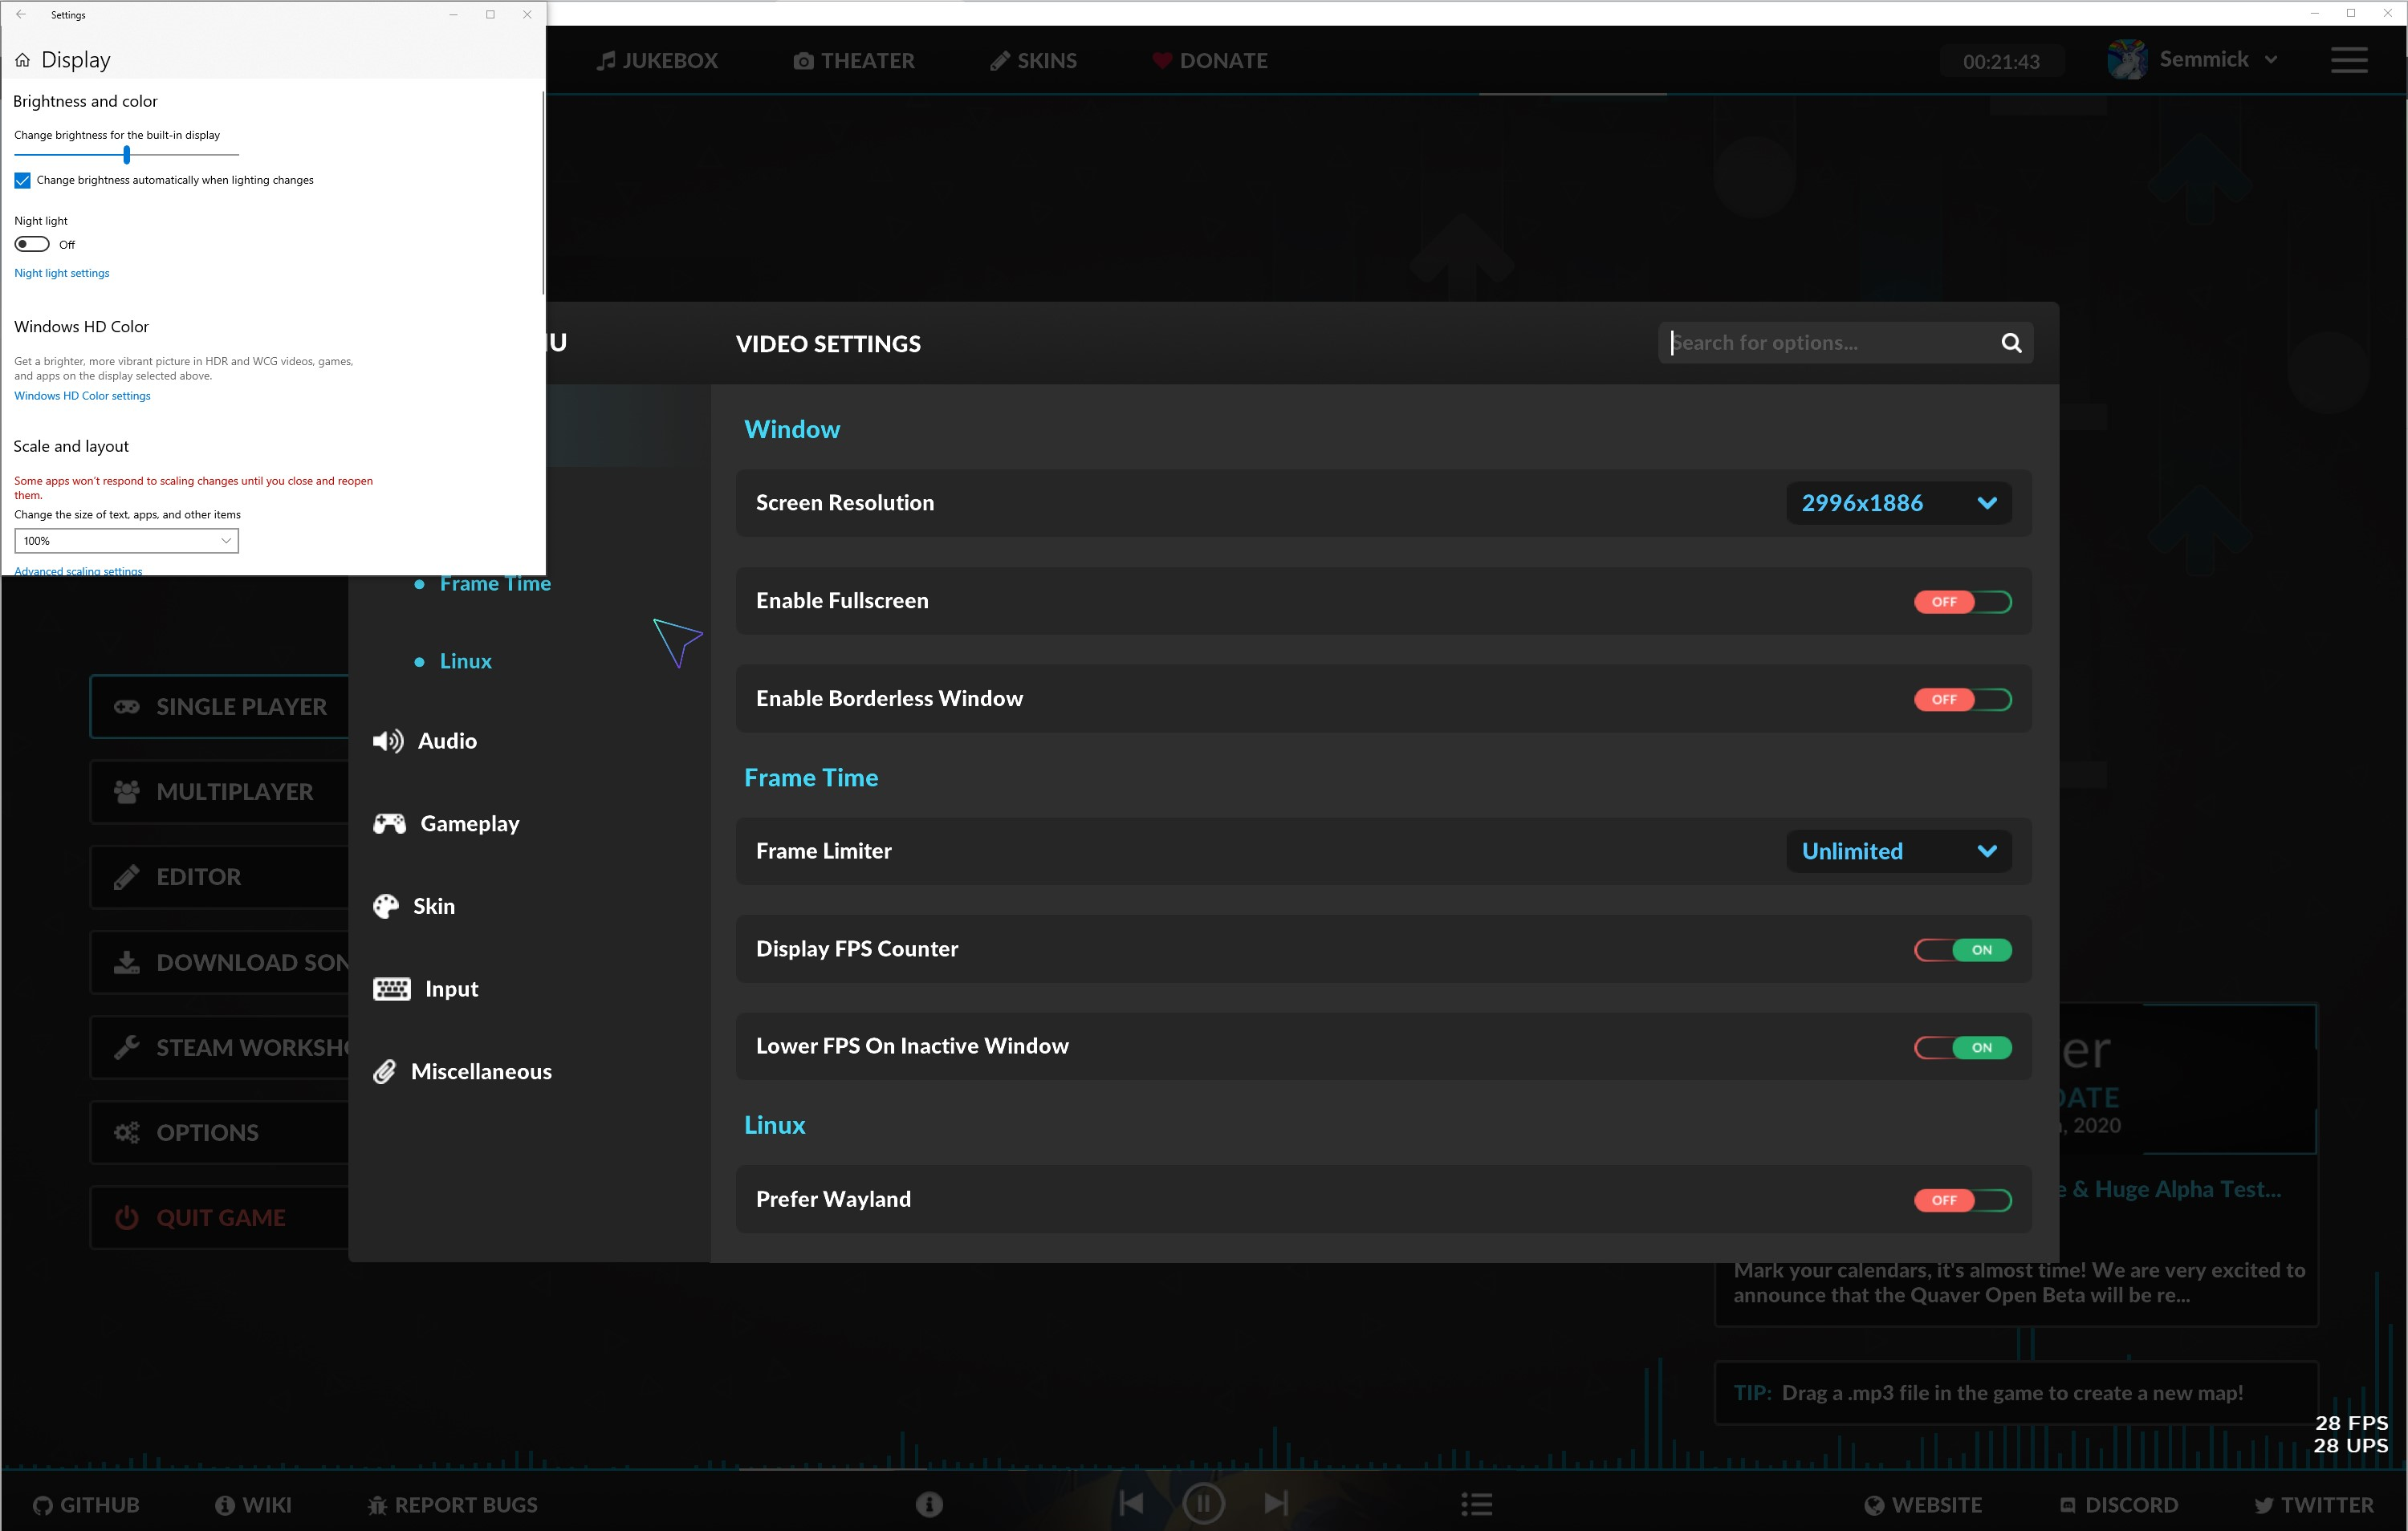Open the 100% scaling combo box
Image resolution: width=2408 pixels, height=1531 pixels.
tap(126, 541)
